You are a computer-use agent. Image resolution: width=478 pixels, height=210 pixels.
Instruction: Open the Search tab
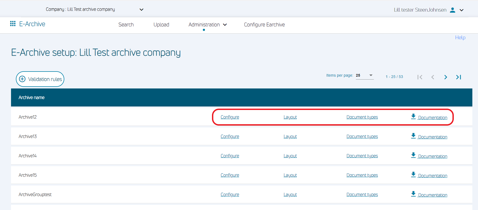click(126, 25)
